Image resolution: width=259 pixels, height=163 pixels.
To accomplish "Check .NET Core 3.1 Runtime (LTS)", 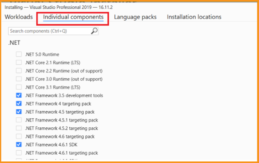I will pos(19,87).
